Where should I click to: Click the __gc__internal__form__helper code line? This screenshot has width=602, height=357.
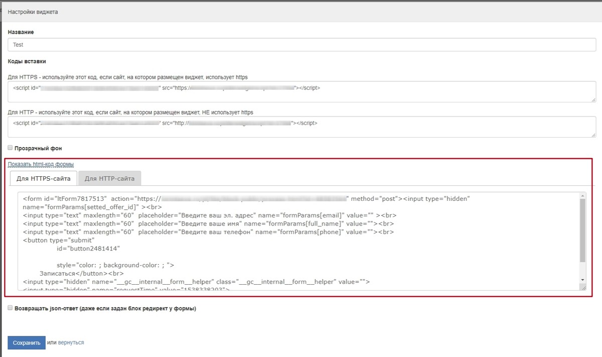[196, 282]
